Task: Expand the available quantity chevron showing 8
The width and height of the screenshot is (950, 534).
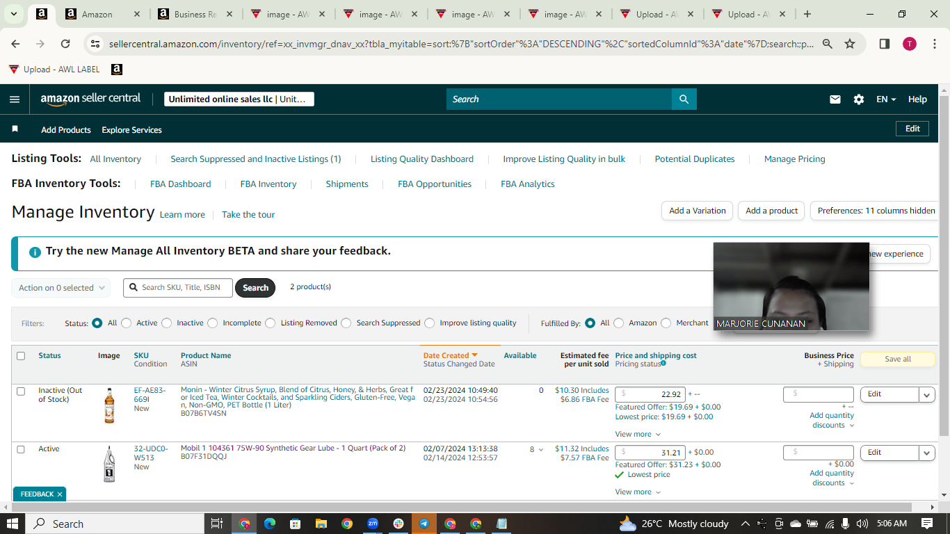Action: pyautogui.click(x=541, y=450)
